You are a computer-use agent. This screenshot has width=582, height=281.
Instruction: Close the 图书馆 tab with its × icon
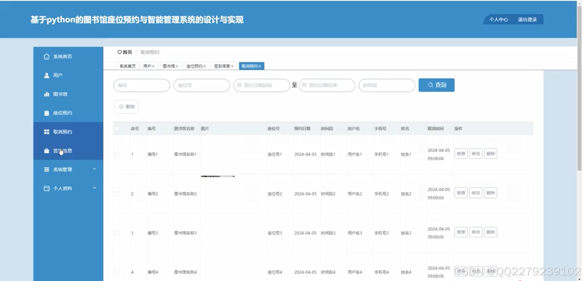(177, 66)
